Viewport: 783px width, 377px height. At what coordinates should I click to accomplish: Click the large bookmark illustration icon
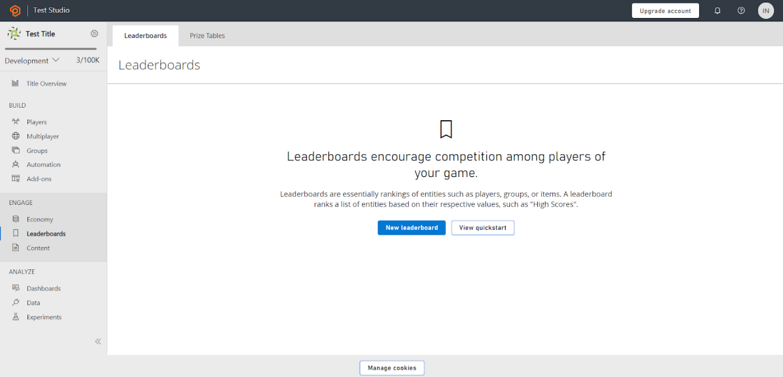446,129
